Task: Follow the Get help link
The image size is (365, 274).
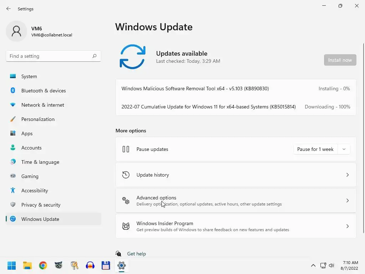Action: coord(137,254)
